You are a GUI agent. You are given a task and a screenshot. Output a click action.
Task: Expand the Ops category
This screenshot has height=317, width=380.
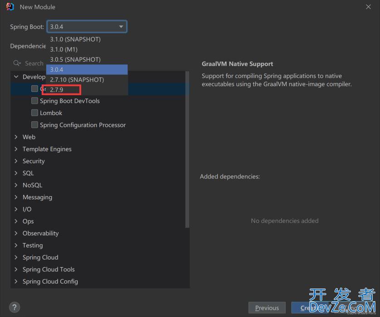[16, 221]
